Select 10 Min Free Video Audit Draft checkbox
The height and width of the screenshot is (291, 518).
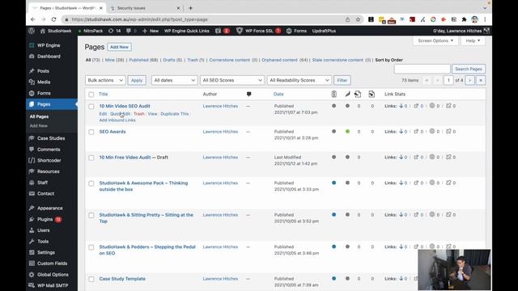91,158
